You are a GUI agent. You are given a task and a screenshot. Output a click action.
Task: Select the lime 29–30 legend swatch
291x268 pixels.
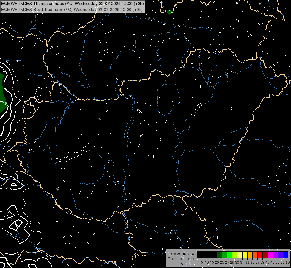click(x=235, y=255)
